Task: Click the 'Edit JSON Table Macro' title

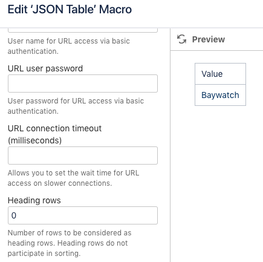Action: [x=70, y=9]
